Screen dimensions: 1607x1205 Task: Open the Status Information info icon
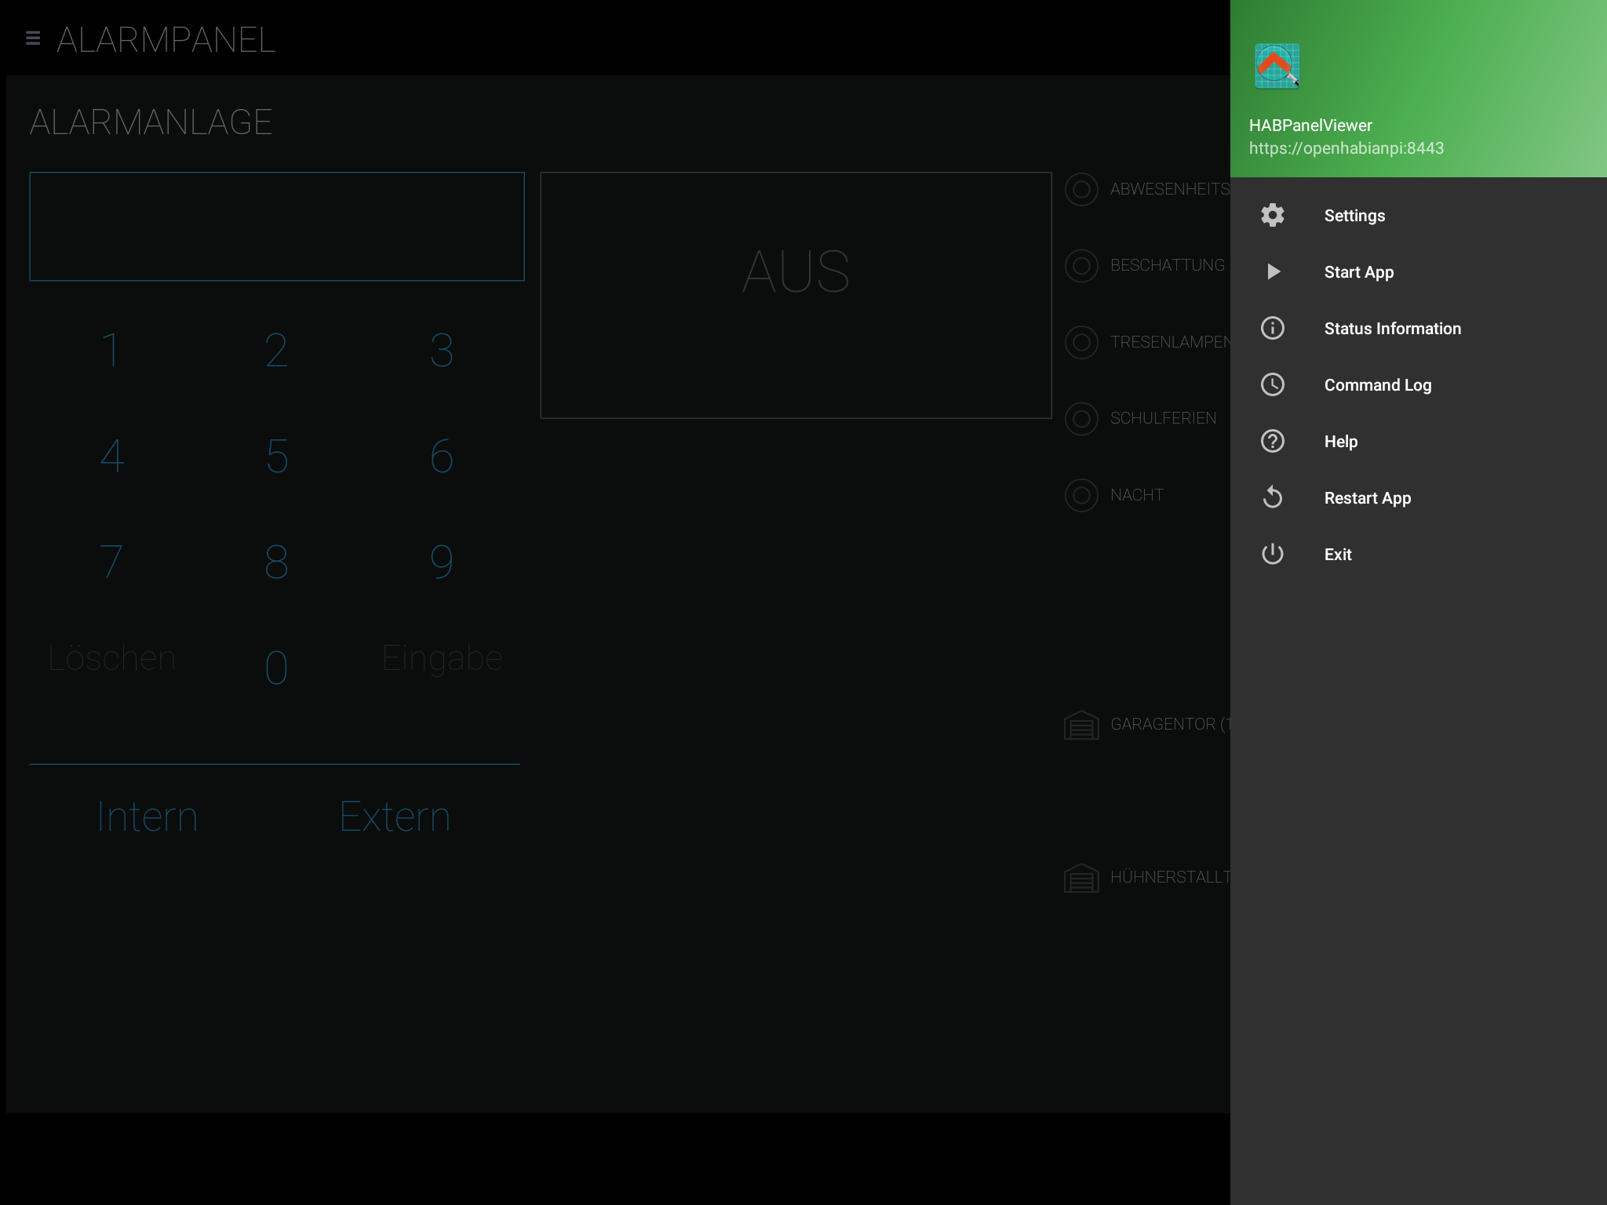tap(1272, 328)
